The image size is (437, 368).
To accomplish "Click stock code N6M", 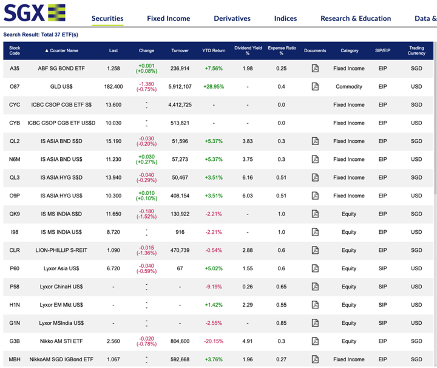I will (15, 159).
